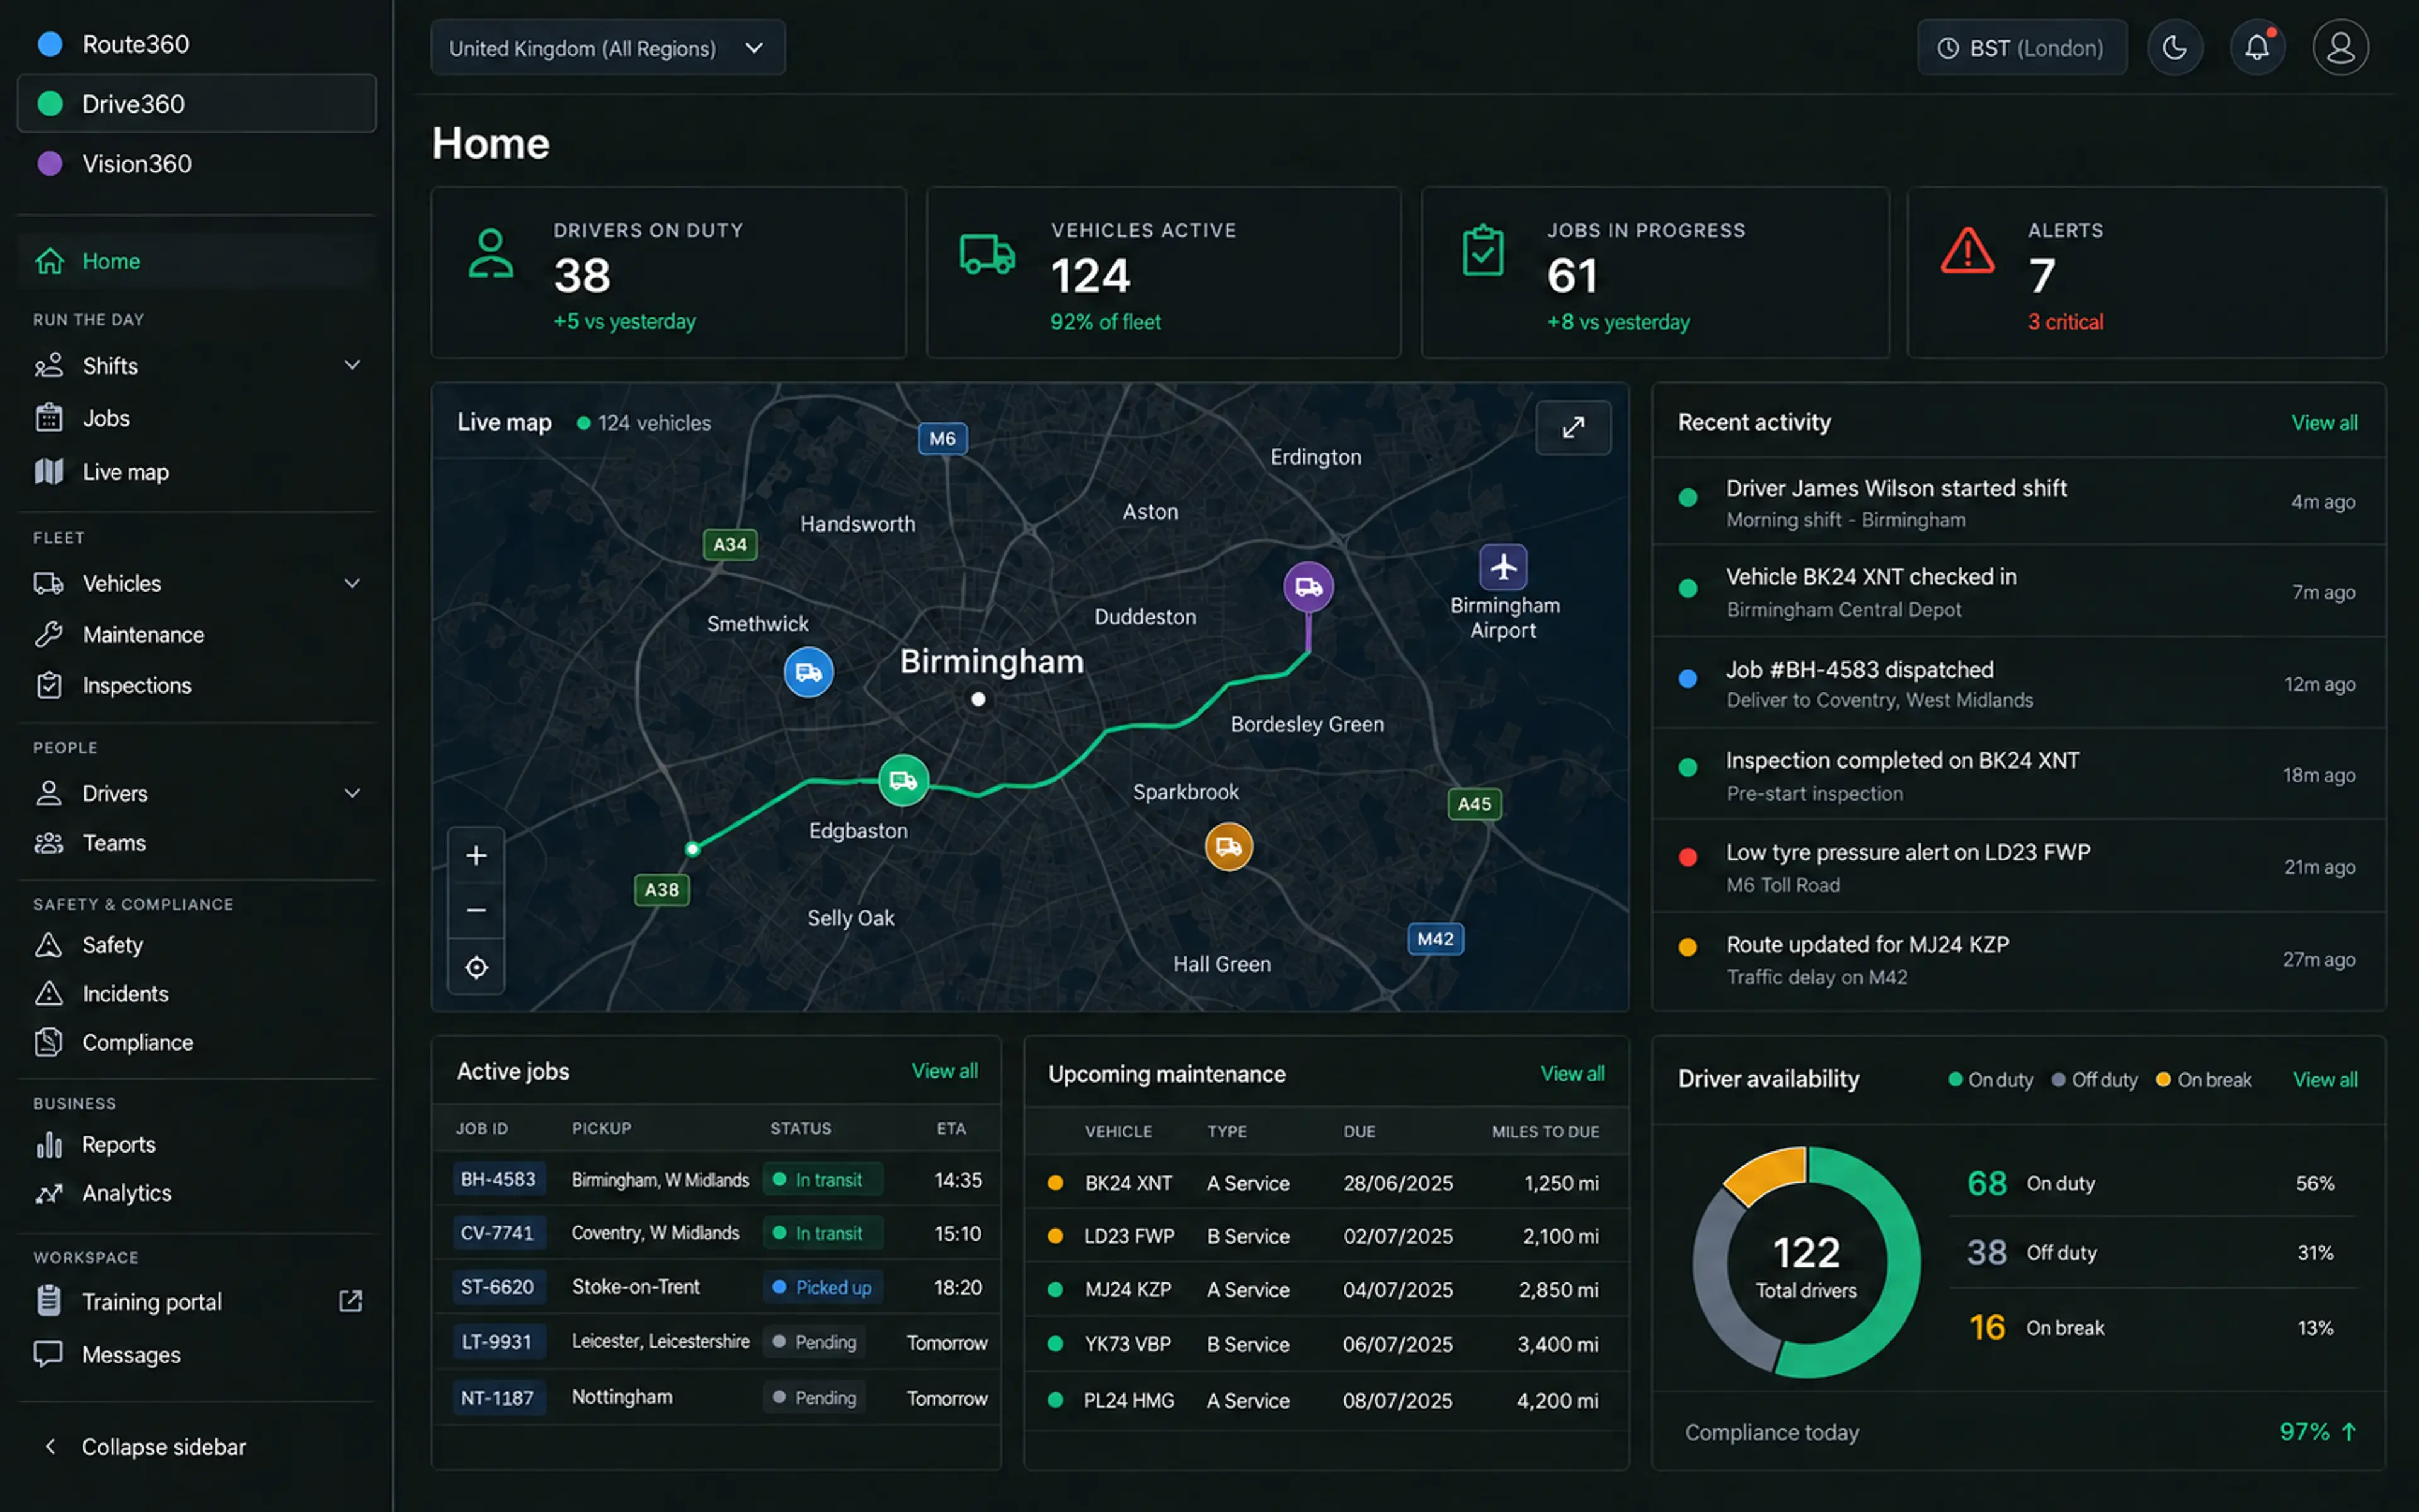
Task: Open job ID BH-4583
Action: click(x=498, y=1179)
